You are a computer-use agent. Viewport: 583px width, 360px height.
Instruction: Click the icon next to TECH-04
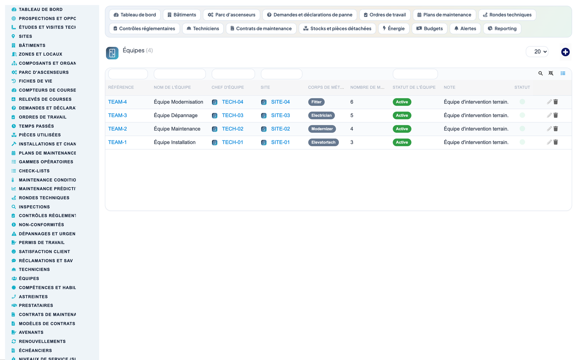click(215, 102)
